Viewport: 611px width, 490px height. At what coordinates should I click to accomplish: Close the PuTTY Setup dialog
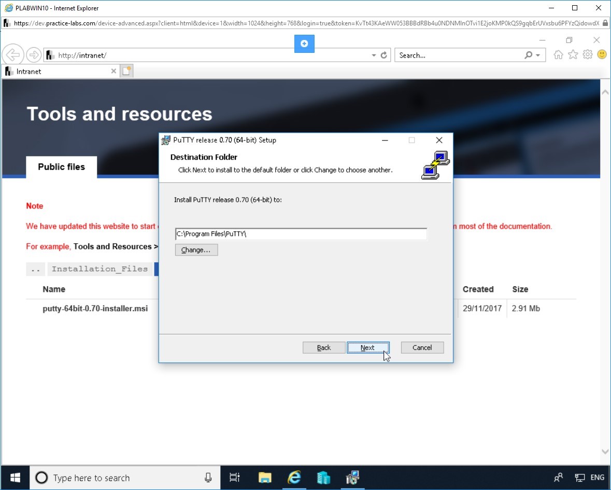[439, 141]
